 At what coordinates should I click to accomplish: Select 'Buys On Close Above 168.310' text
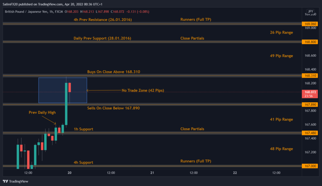tap(114, 72)
